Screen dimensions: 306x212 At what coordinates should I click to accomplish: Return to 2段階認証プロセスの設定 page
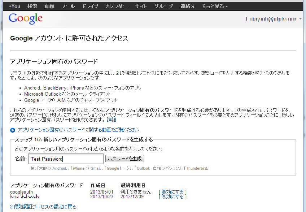(43, 207)
